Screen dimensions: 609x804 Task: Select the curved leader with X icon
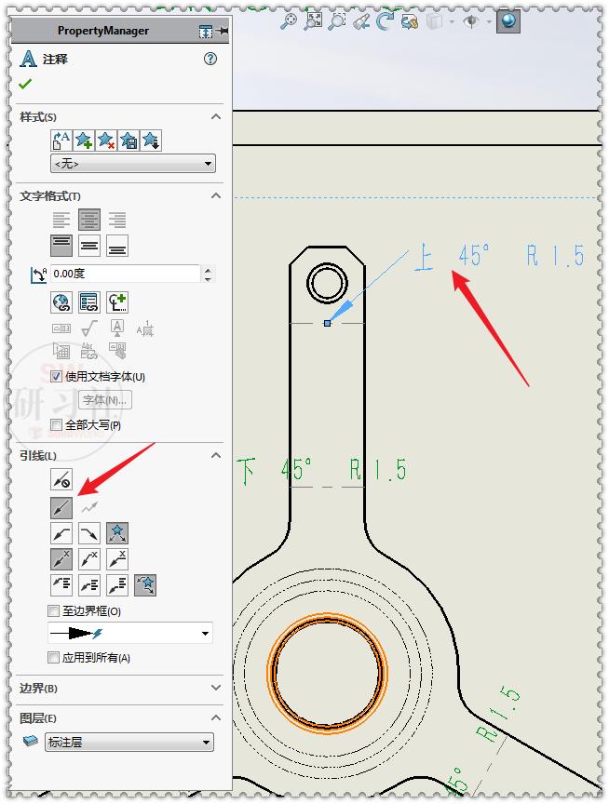click(x=89, y=559)
